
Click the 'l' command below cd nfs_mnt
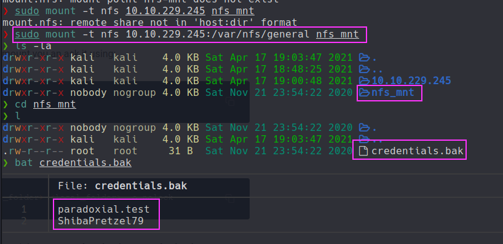[x=18, y=116]
